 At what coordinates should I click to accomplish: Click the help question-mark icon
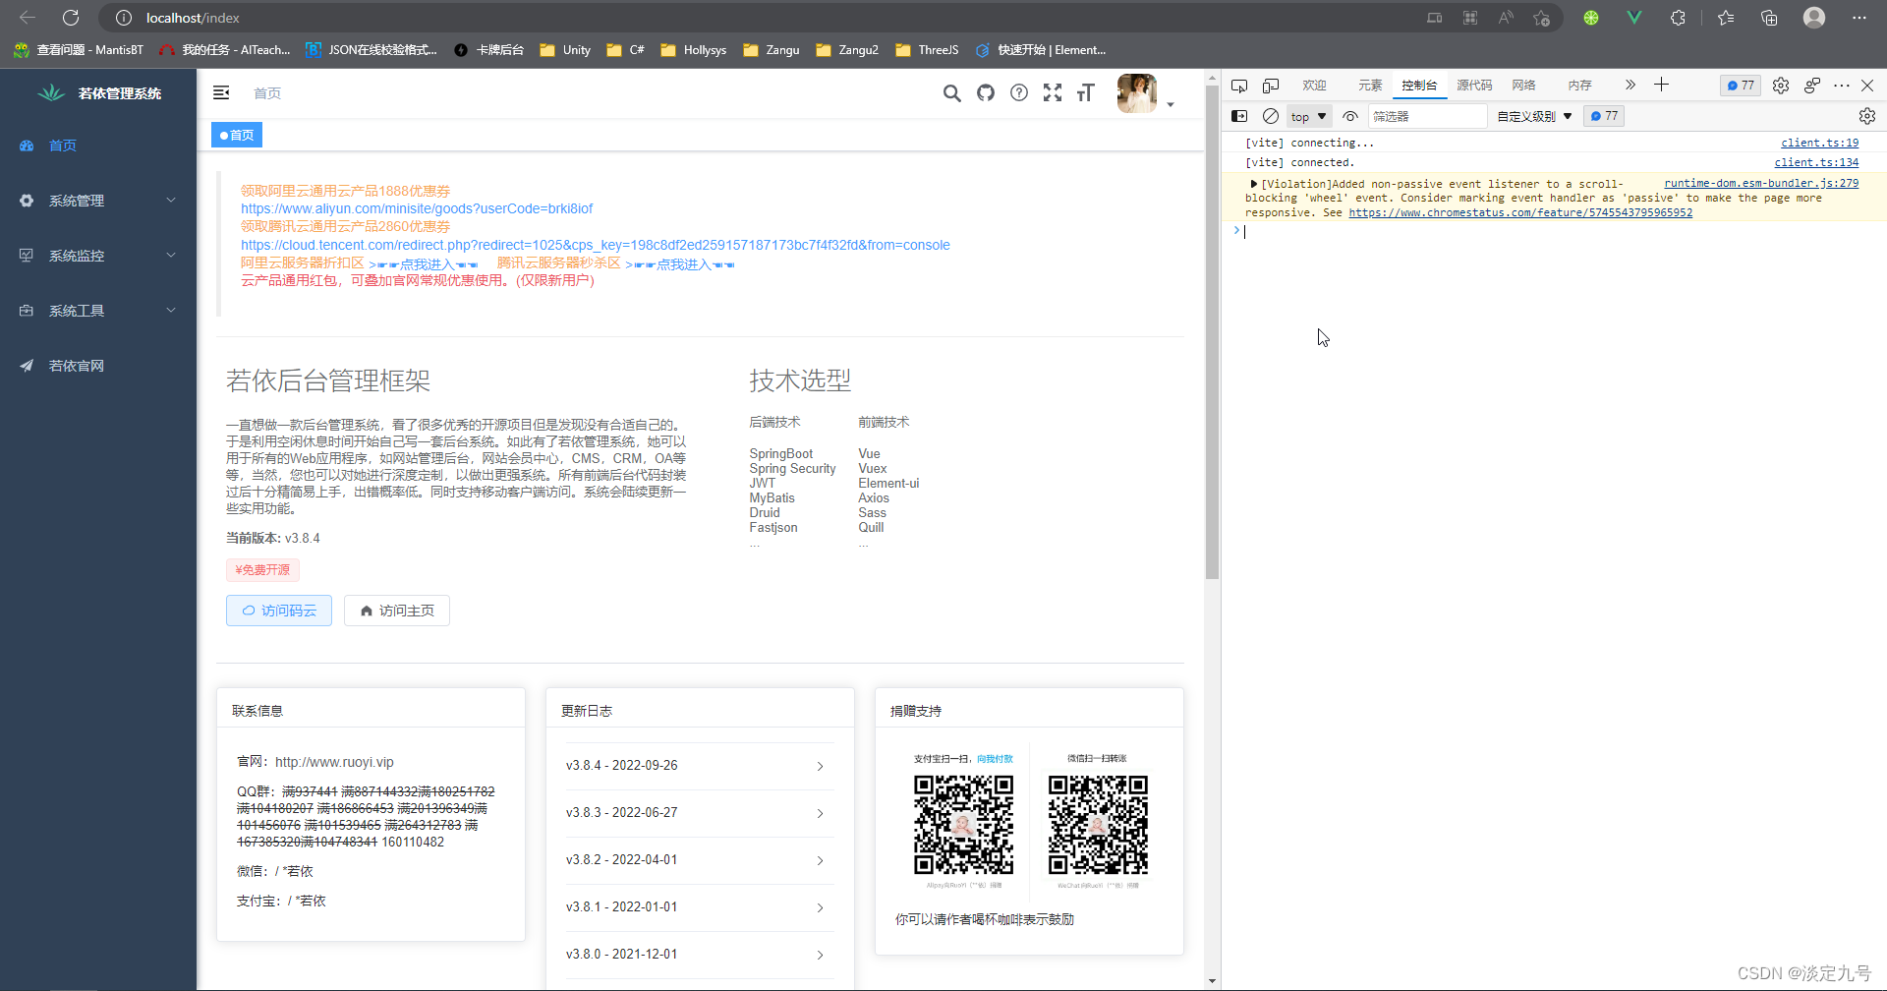[x=1018, y=93]
